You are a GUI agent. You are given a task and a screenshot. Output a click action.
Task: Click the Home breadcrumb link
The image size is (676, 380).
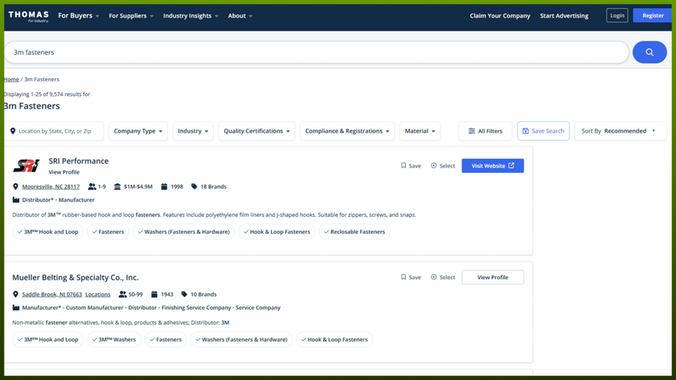click(x=11, y=79)
